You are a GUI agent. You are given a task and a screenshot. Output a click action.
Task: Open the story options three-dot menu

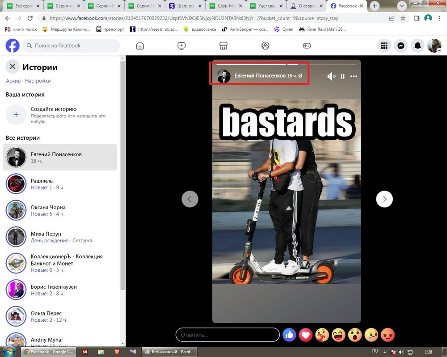pyautogui.click(x=354, y=76)
